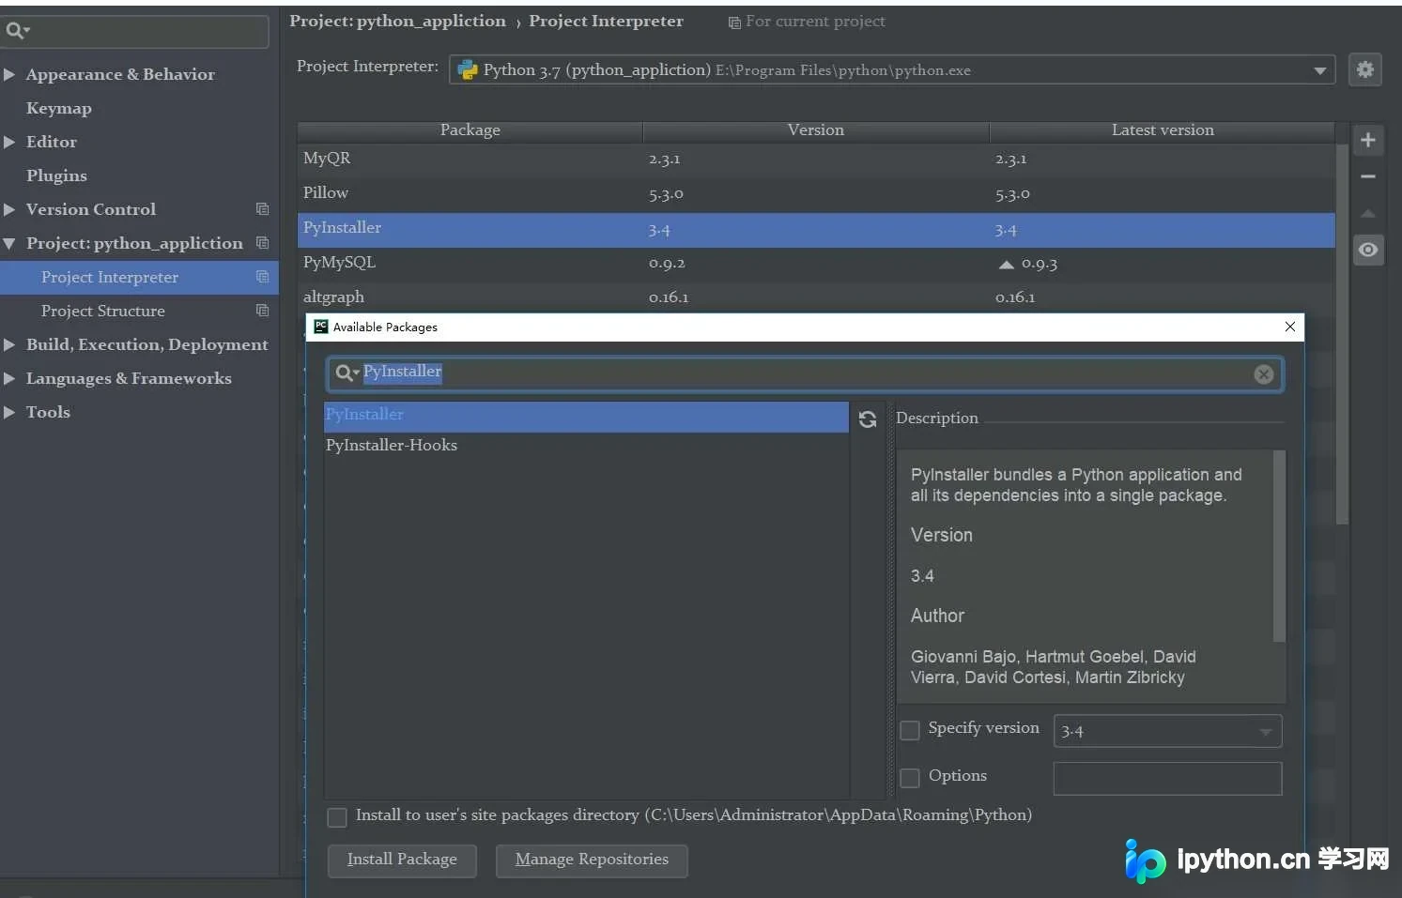The image size is (1402, 898).
Task: Select PyInstaller-Hooks in available packages
Action: pyautogui.click(x=586, y=446)
